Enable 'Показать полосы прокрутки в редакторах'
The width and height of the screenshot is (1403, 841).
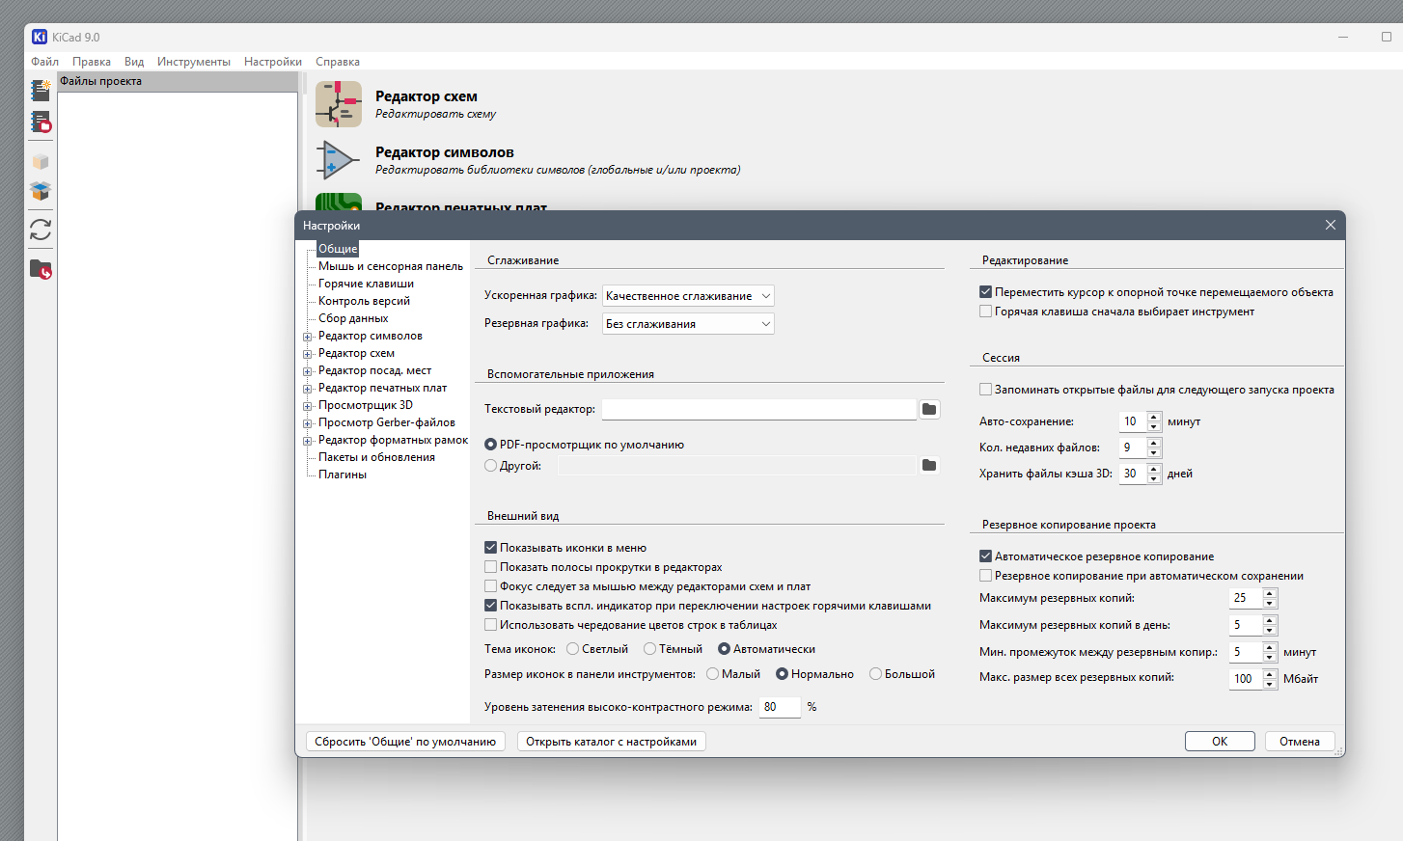pos(490,567)
